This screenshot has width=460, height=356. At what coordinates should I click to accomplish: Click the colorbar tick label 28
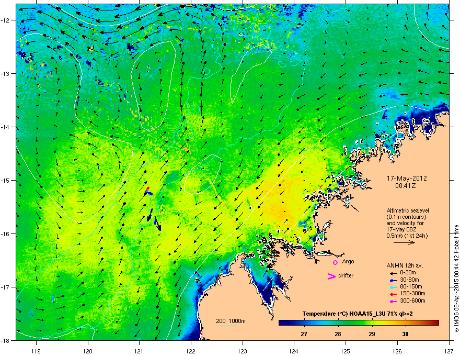(338, 334)
